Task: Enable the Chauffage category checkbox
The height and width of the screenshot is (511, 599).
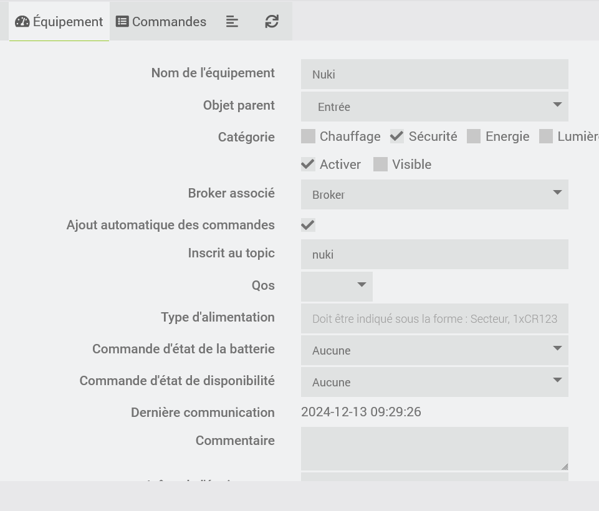Action: 308,136
